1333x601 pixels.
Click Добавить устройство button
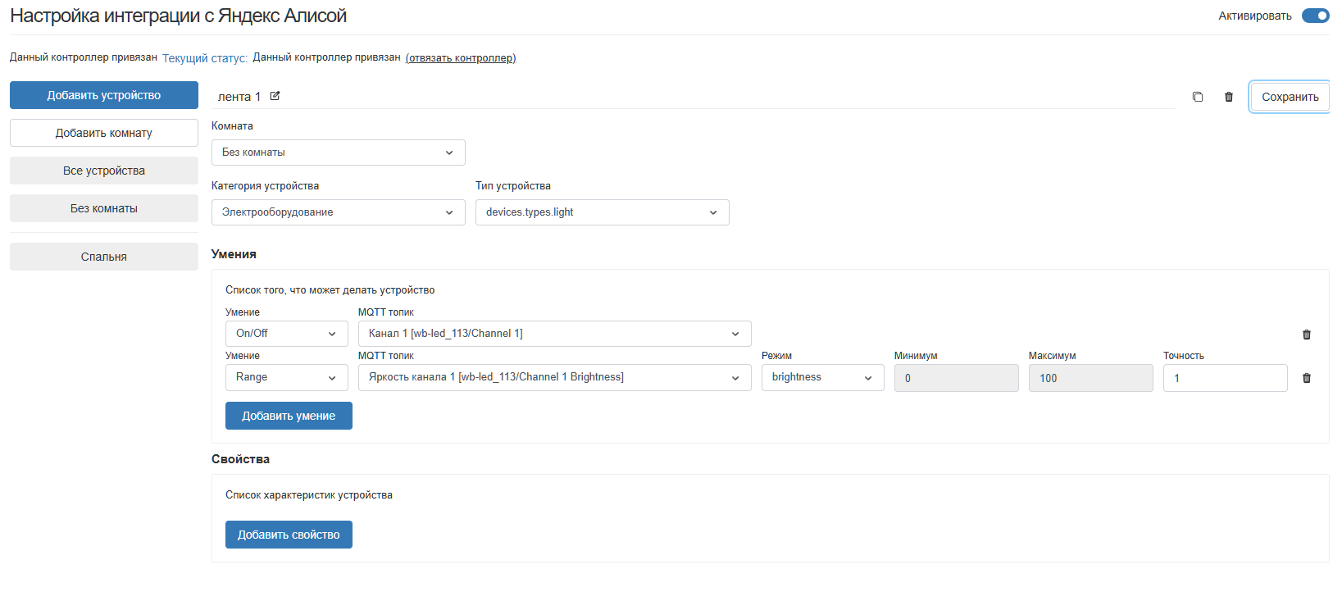[x=104, y=95]
